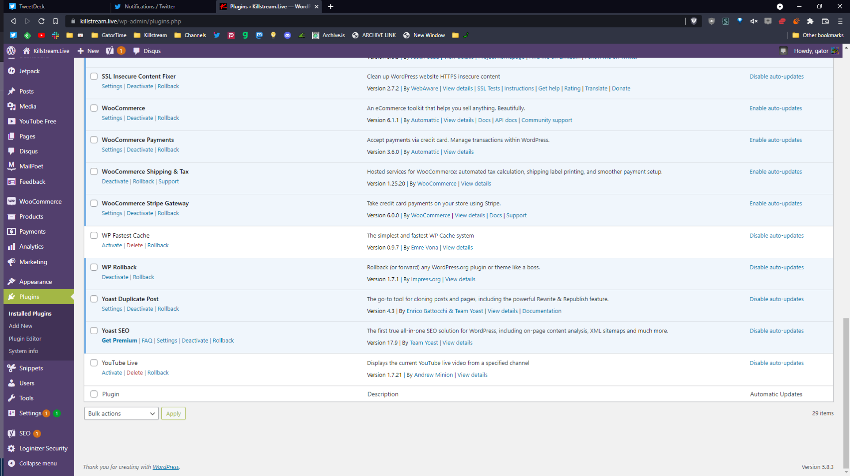The width and height of the screenshot is (850, 476).
Task: Bookmark this page via bookmark icon
Action: coord(55,21)
